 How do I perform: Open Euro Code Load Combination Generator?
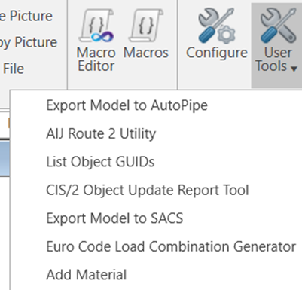171,246
